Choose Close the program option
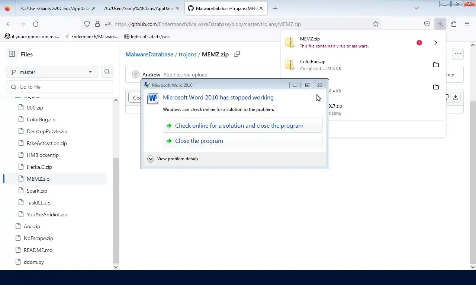This screenshot has height=285, width=476. point(242,141)
